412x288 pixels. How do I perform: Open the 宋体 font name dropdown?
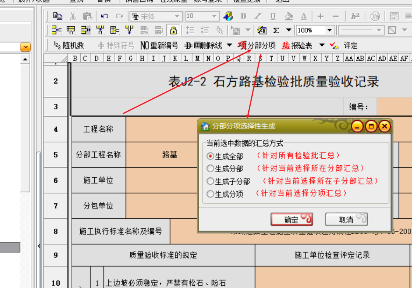177,16
